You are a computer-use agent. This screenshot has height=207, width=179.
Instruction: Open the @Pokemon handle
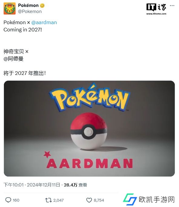click(30, 11)
